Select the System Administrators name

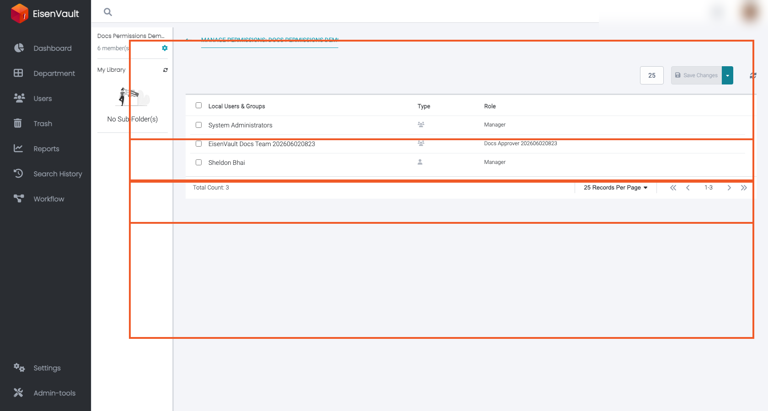[240, 125]
